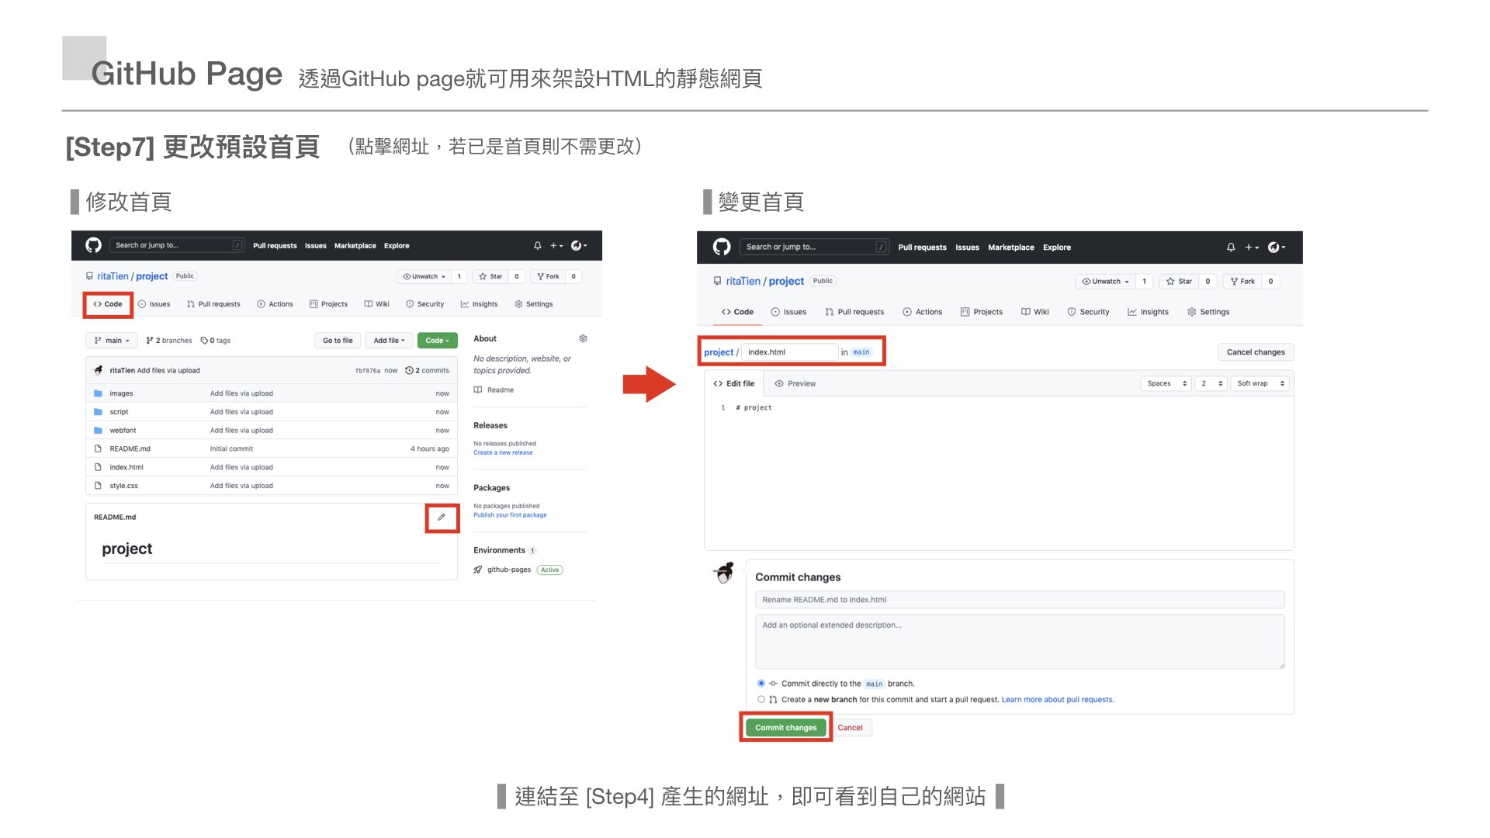Open index.html in the file list

(x=126, y=468)
